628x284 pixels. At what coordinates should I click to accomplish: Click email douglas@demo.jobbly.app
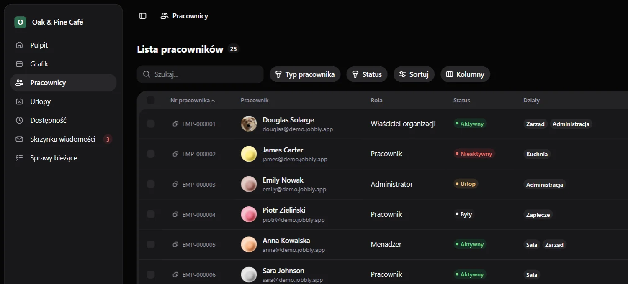298,129
